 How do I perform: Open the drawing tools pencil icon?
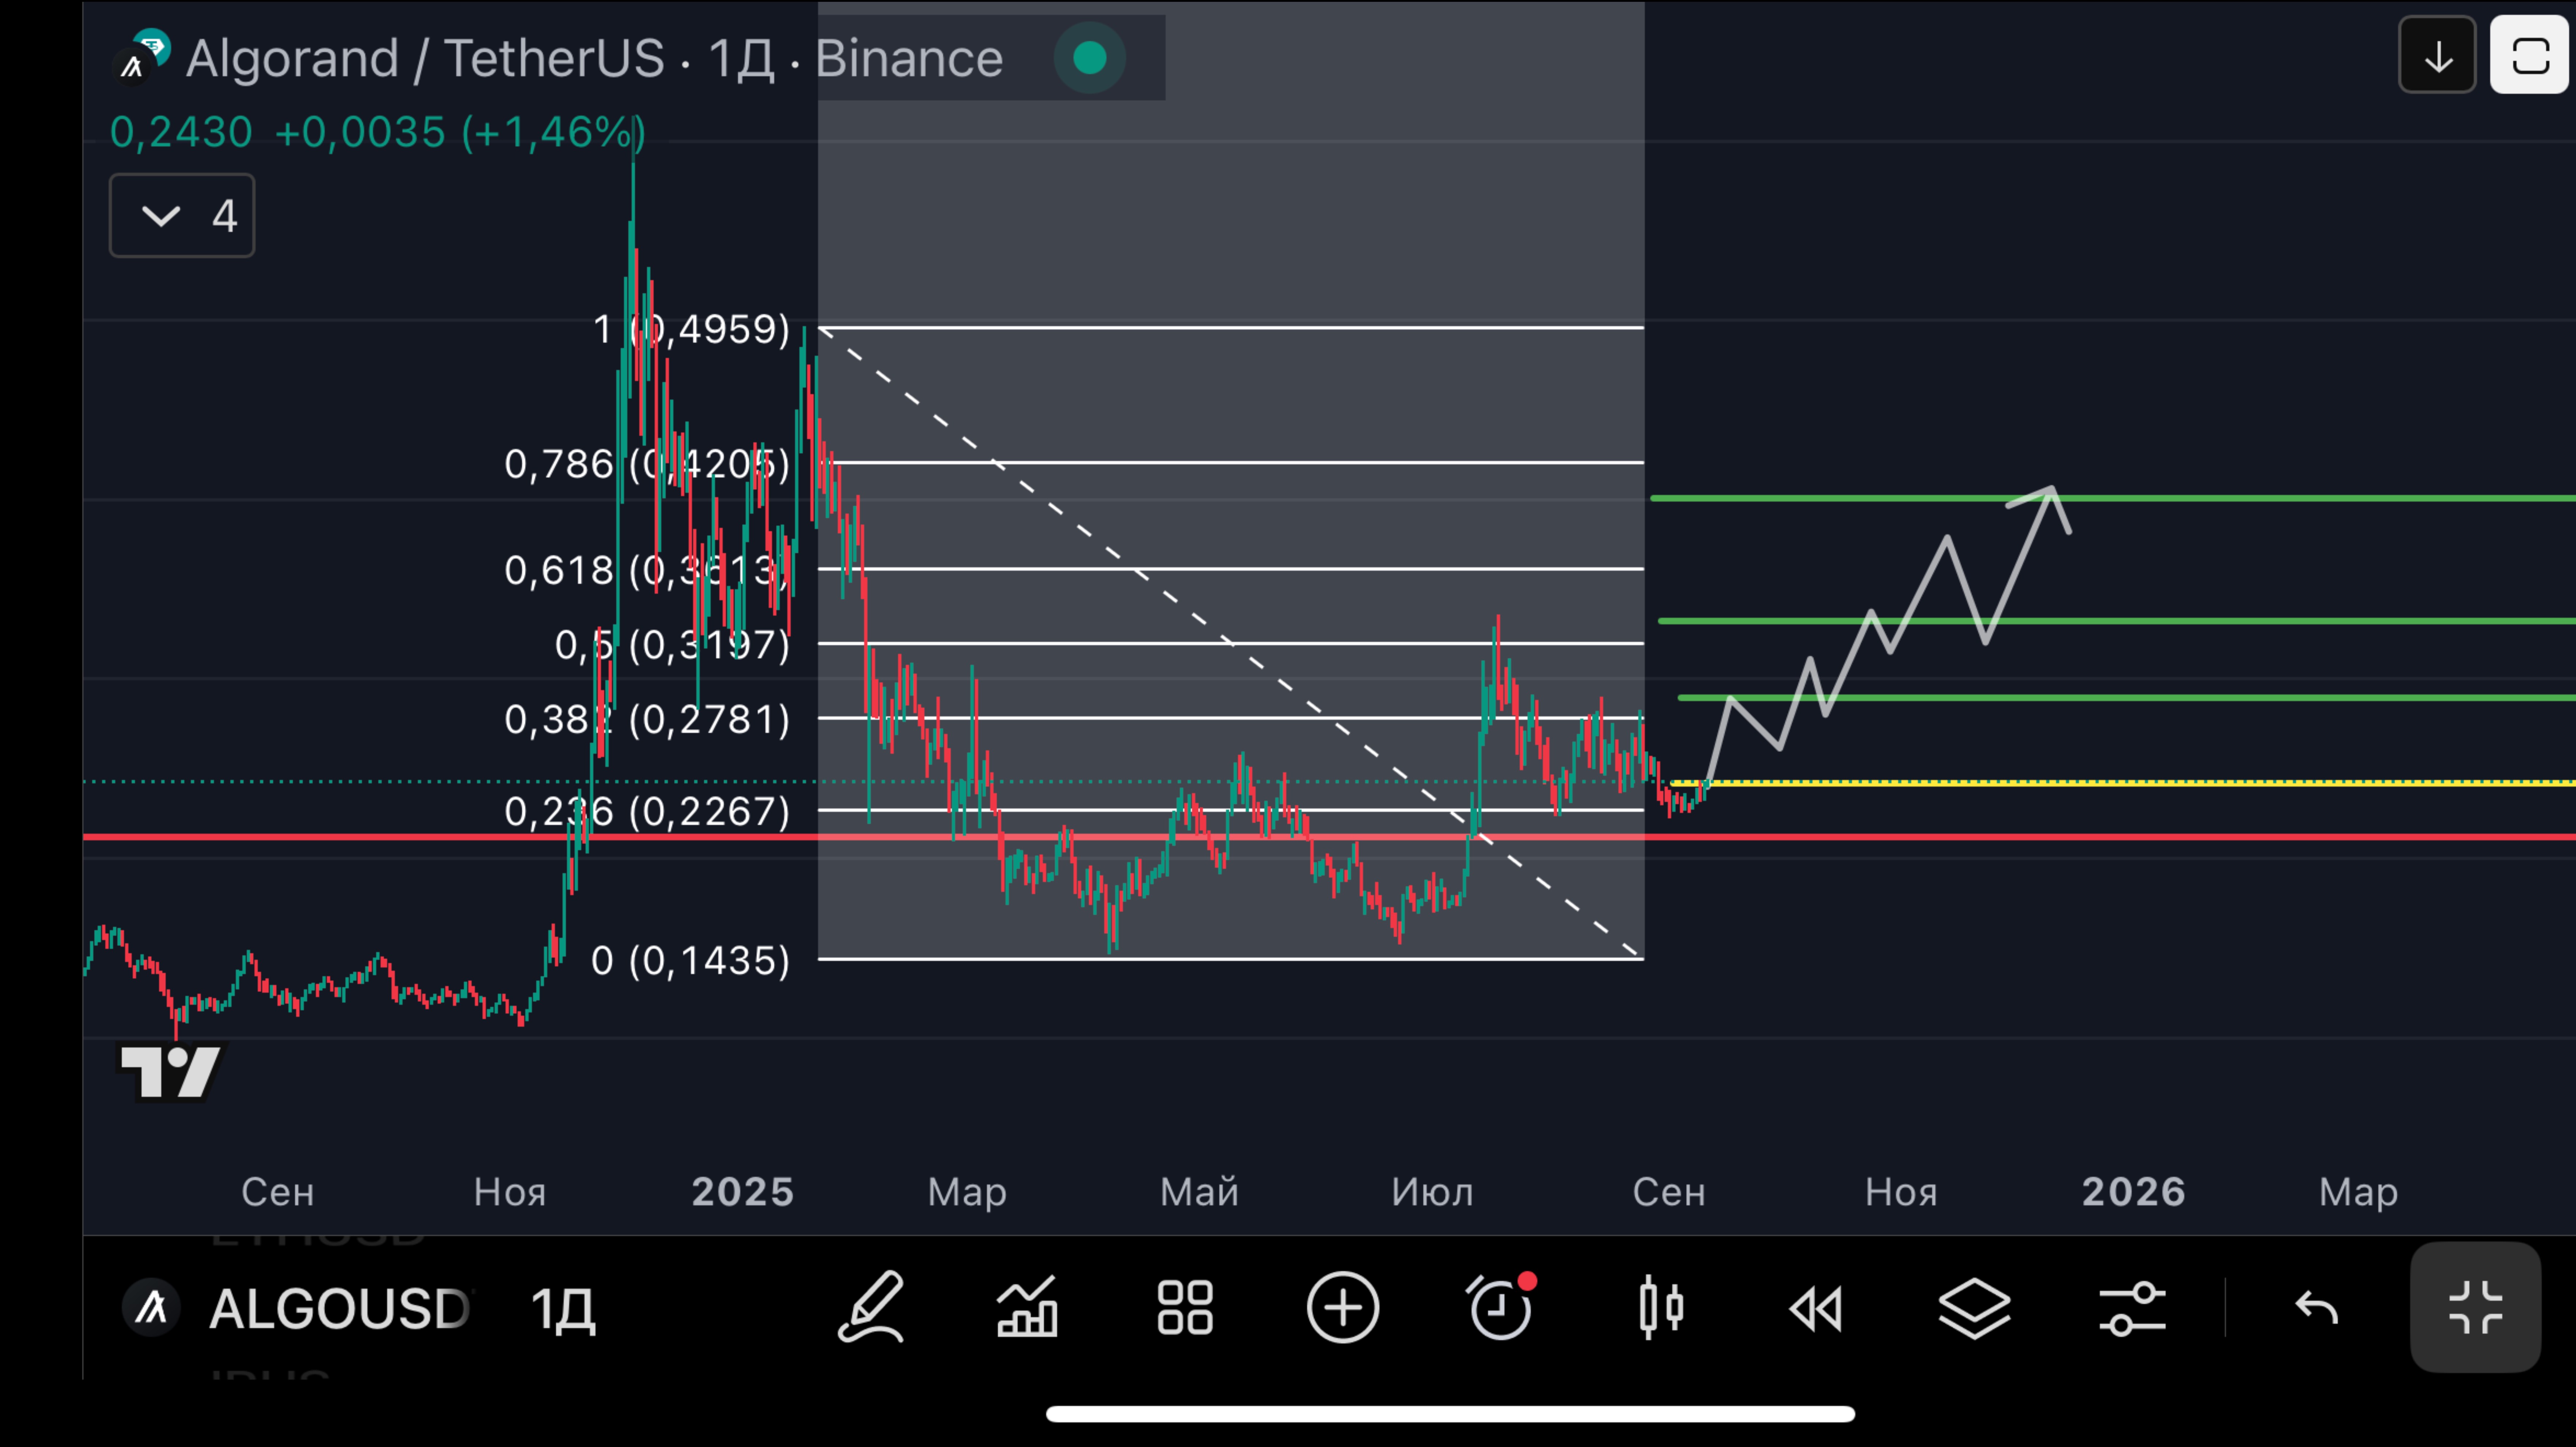[871, 1307]
